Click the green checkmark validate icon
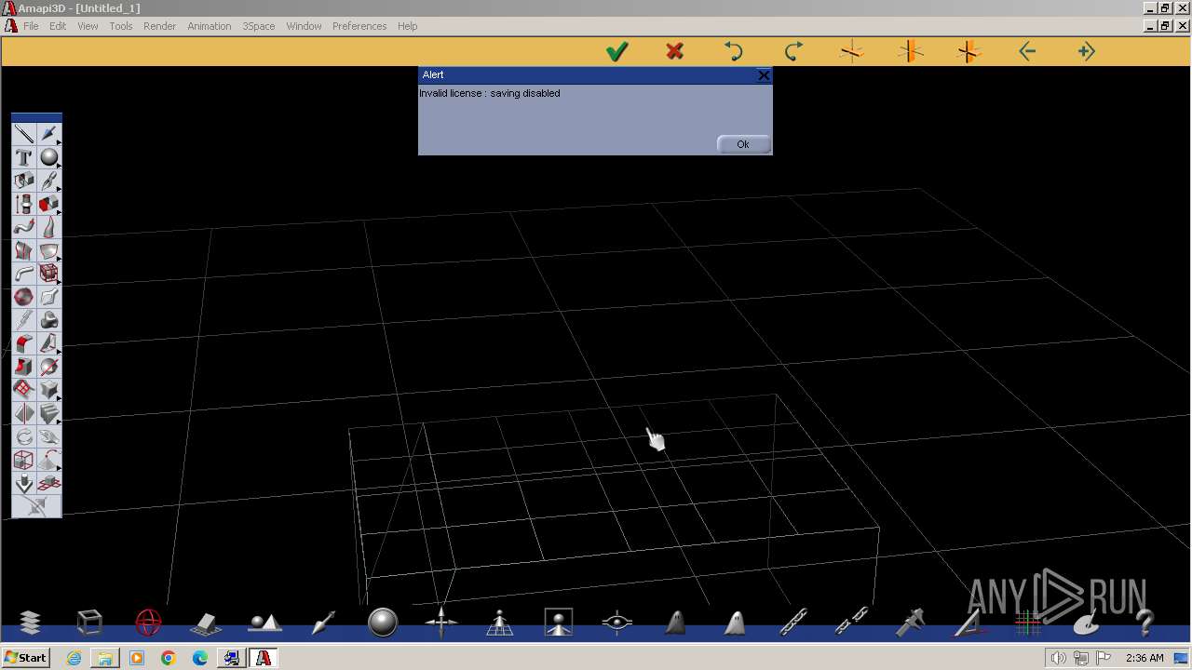Viewport: 1192px width, 670px height. [616, 52]
